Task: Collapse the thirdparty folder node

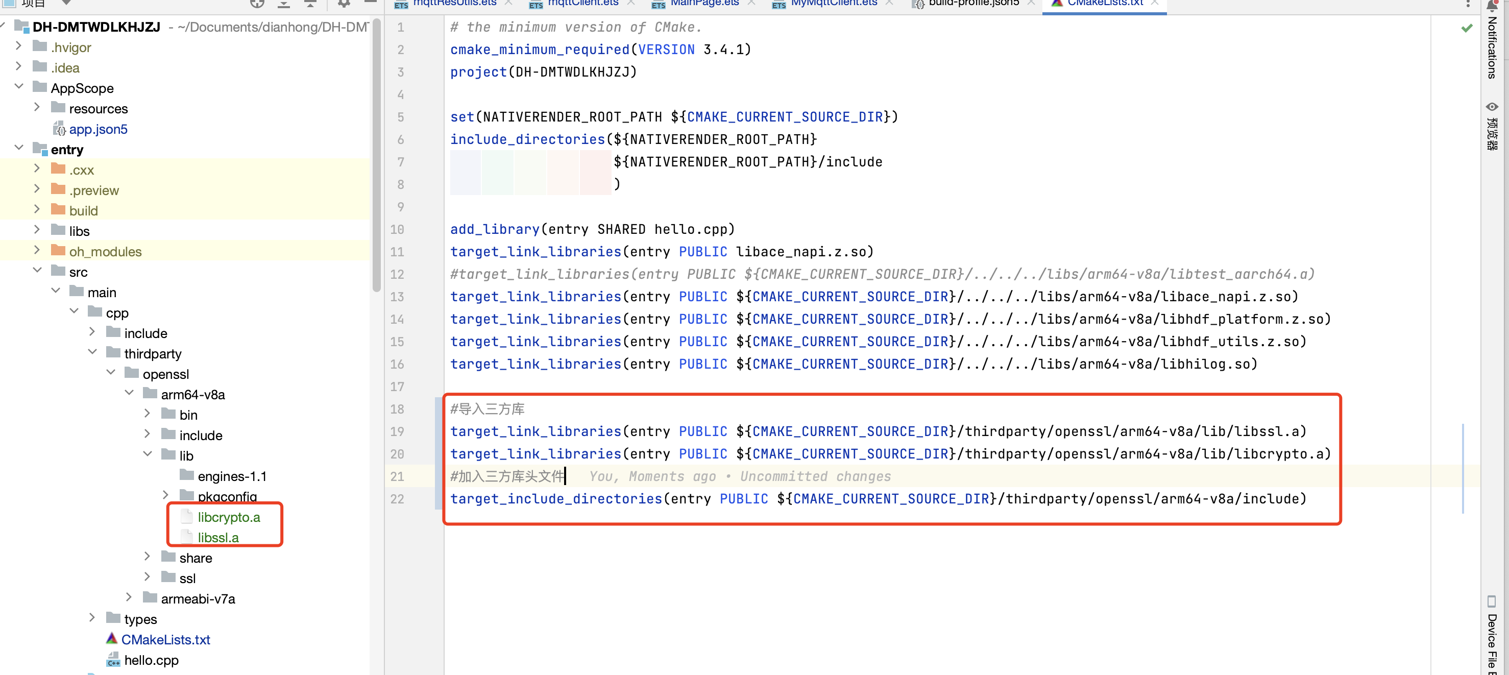Action: coord(92,352)
